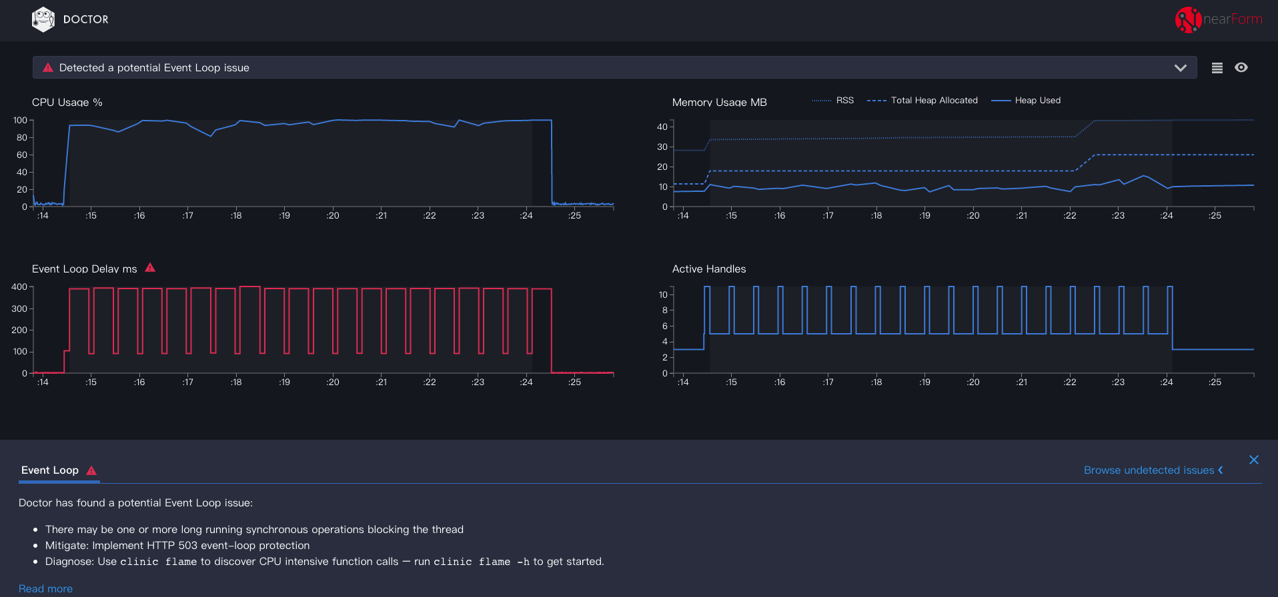
Task: Click the chevron beside Browse undetected issues
Action: pos(1221,470)
